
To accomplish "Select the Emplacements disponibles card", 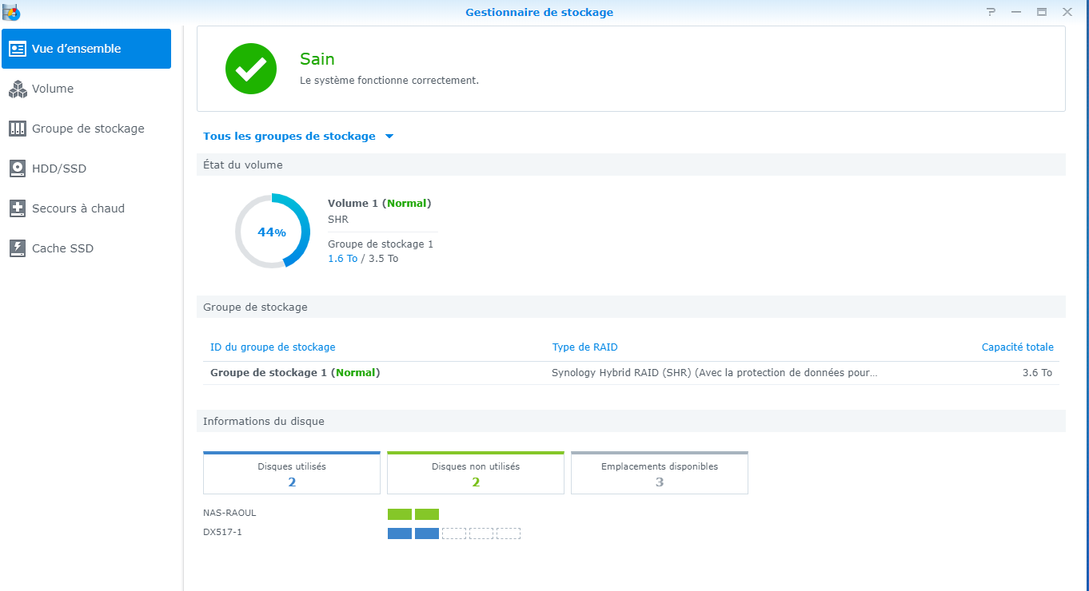I will tap(660, 473).
